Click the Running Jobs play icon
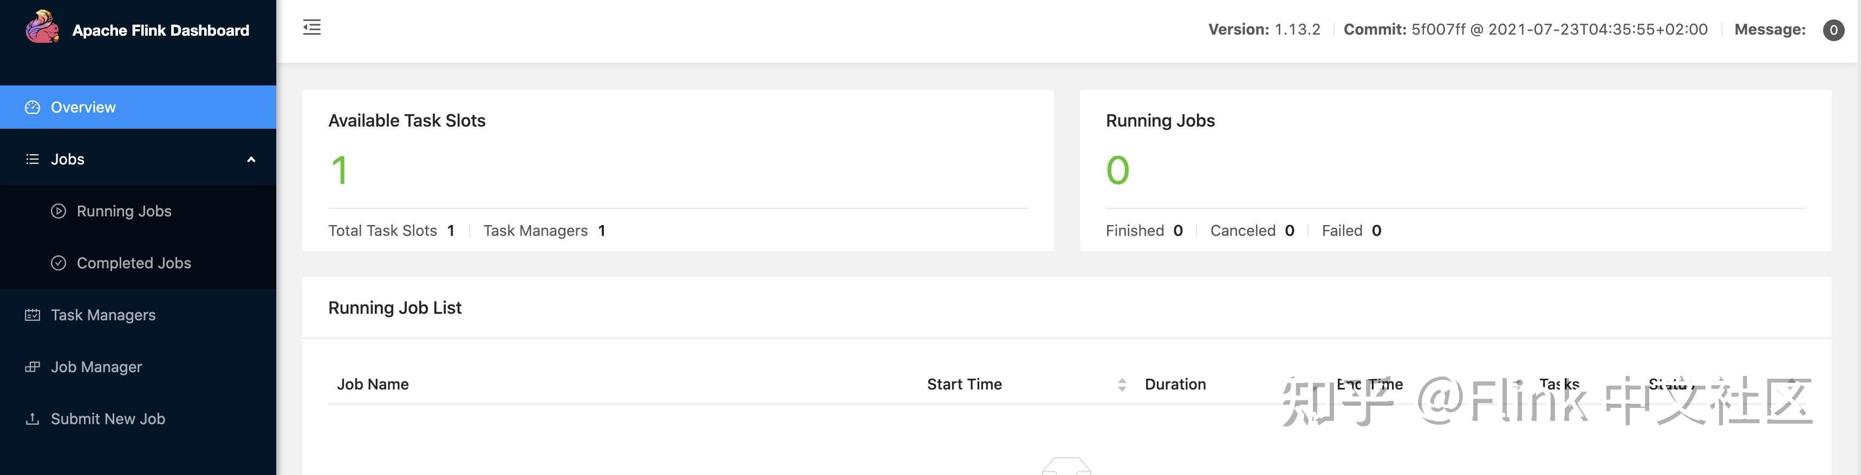 (58, 212)
